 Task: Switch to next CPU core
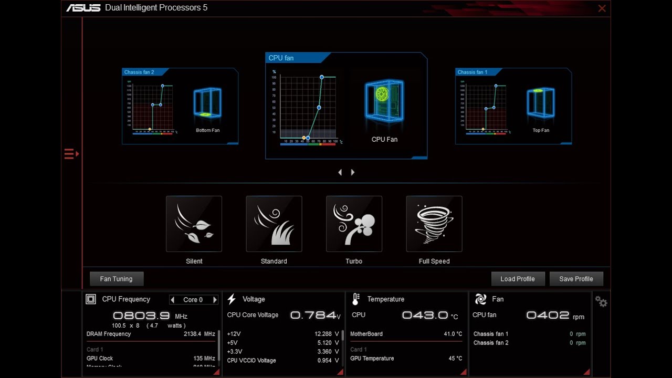[x=214, y=300]
